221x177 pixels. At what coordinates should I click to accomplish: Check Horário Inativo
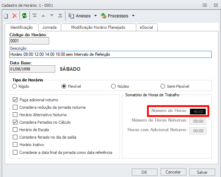[15, 144]
